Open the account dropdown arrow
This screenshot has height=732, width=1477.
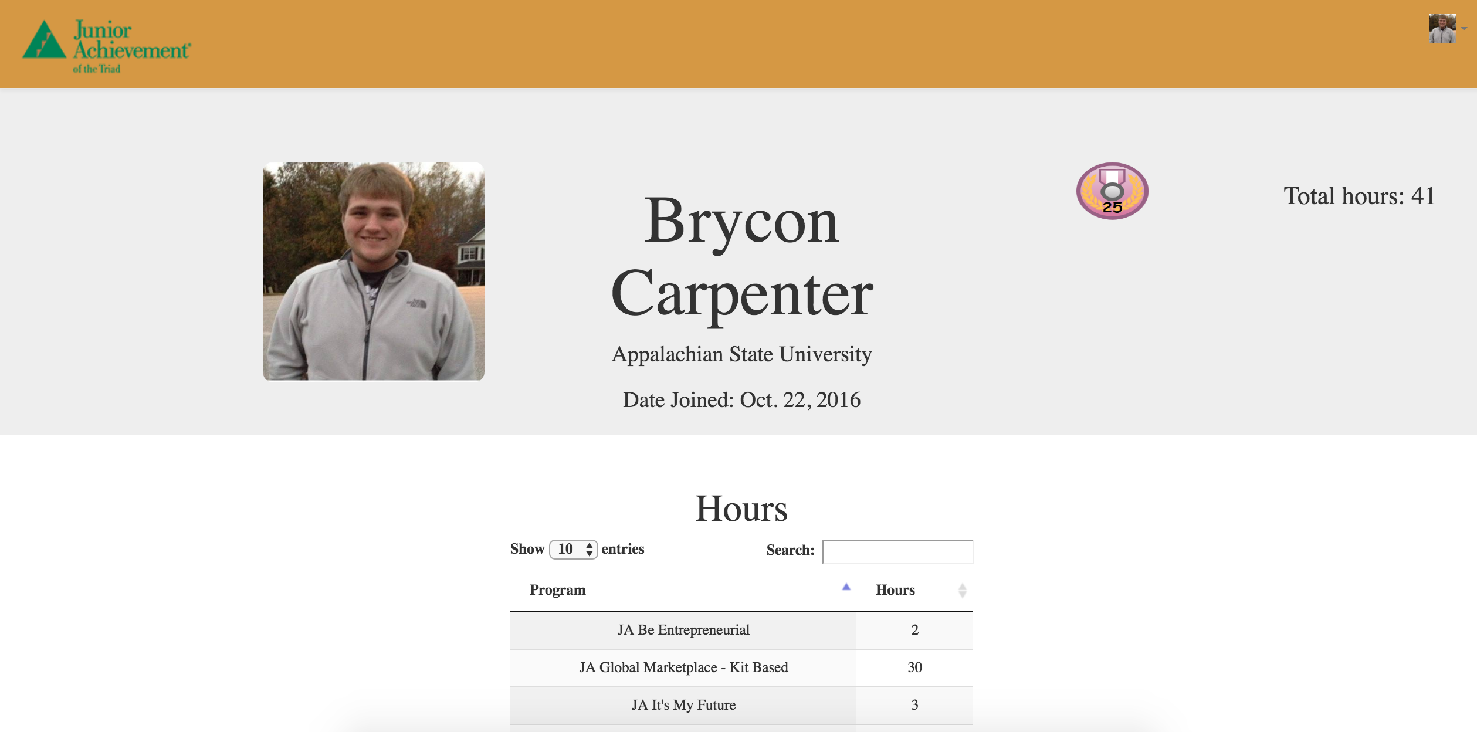tap(1464, 29)
